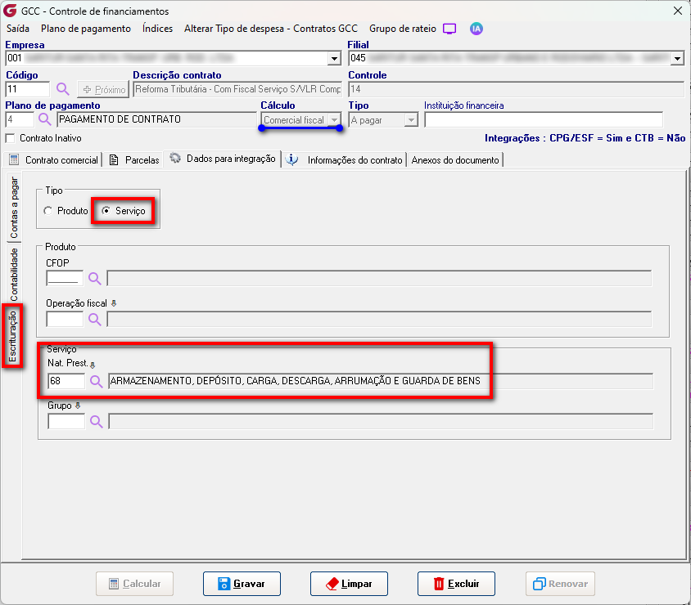Select the Contas a pagar vertical tab

tap(14, 207)
